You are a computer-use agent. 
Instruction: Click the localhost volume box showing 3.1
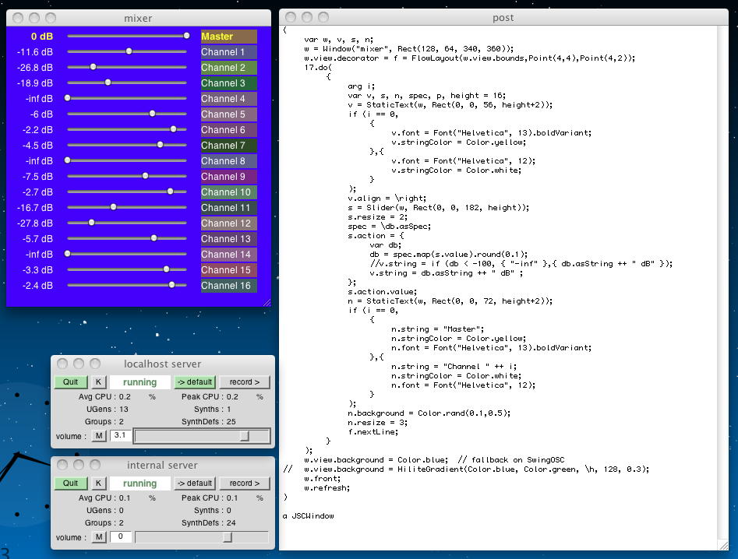click(120, 436)
